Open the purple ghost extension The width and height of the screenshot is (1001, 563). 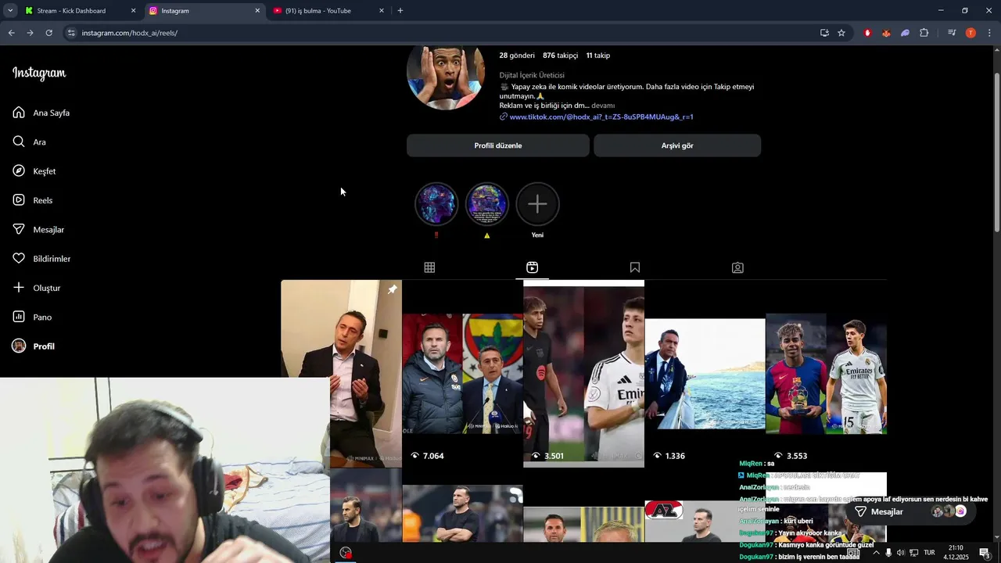905,33
